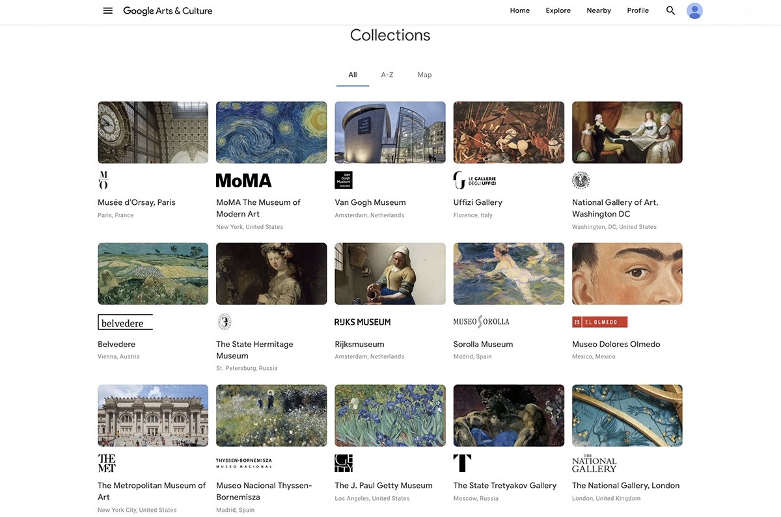Select the All tab

coord(353,75)
